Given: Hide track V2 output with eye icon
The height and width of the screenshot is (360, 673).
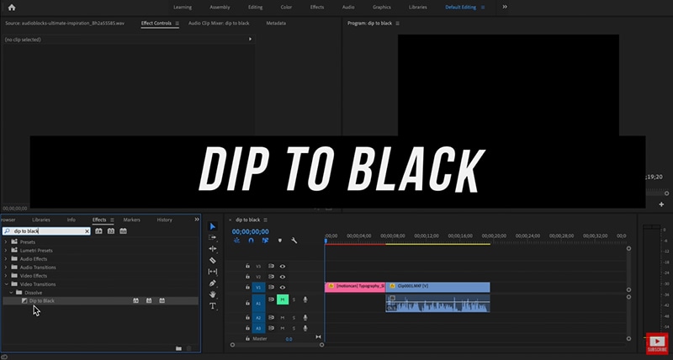Looking at the screenshot, I should [x=283, y=277].
